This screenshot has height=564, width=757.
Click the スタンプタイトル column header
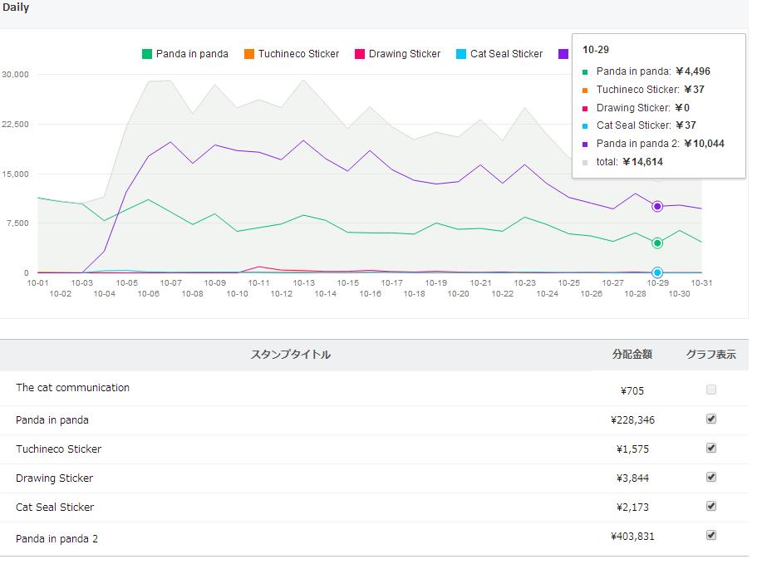point(290,355)
